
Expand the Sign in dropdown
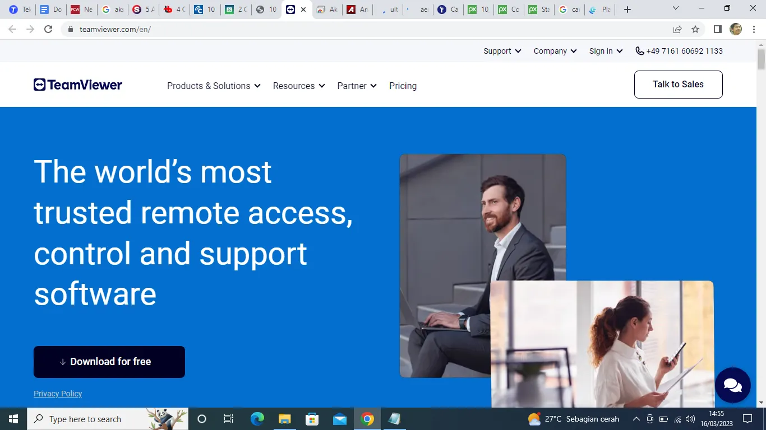click(606, 51)
